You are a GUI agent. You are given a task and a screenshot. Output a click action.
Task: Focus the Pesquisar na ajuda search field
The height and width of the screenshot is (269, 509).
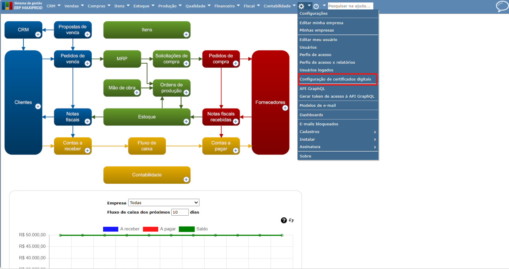pos(350,6)
